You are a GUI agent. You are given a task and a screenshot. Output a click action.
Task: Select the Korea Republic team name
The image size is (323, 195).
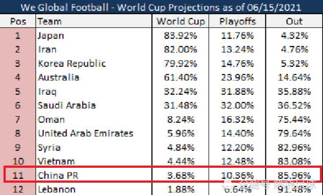coord(72,63)
